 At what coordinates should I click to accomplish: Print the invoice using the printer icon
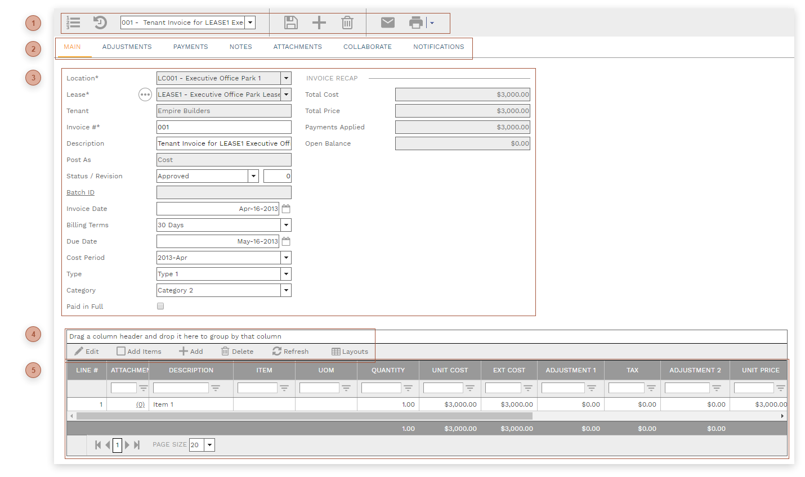(x=415, y=22)
